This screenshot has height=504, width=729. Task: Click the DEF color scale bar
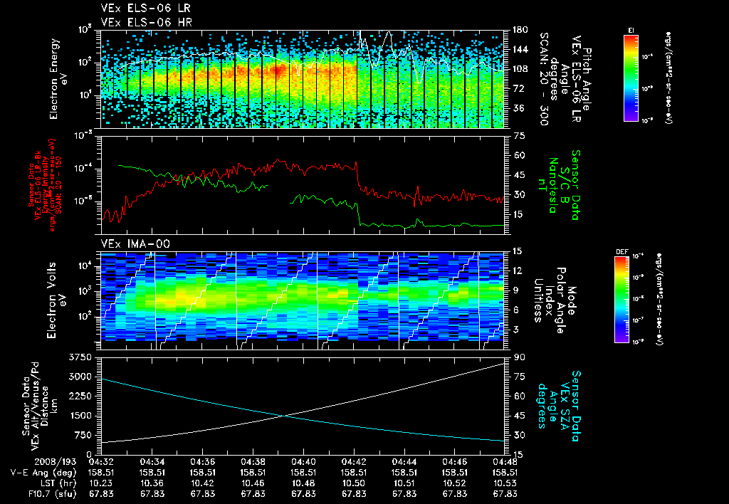coord(622,300)
